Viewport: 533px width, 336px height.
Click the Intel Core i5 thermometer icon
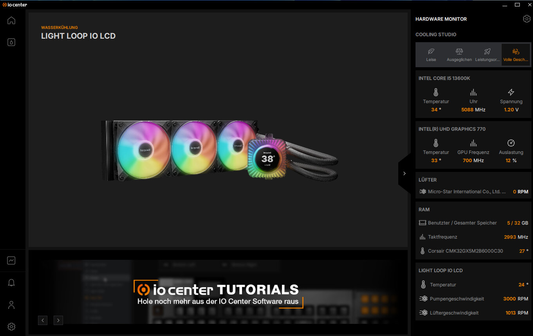(436, 93)
